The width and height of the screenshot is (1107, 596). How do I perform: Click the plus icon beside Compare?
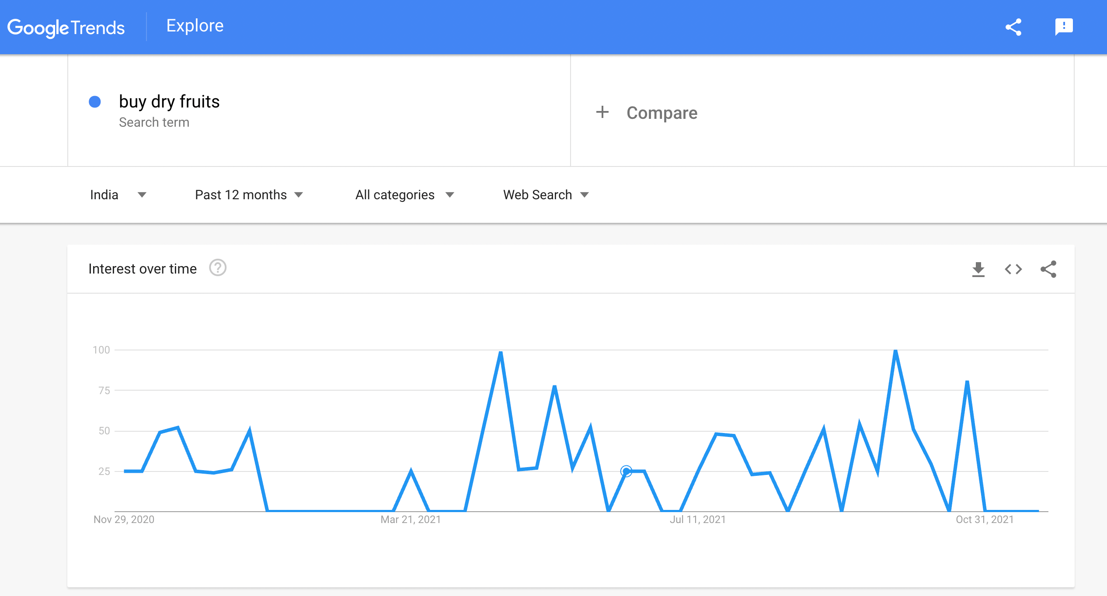tap(602, 112)
